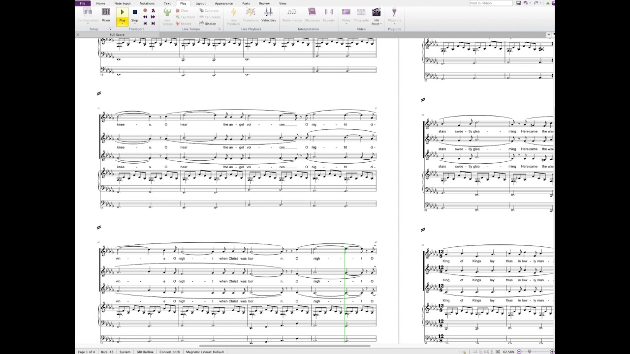Click the green Play icon in Transport
This screenshot has width=630, height=354.
pyautogui.click(x=122, y=12)
